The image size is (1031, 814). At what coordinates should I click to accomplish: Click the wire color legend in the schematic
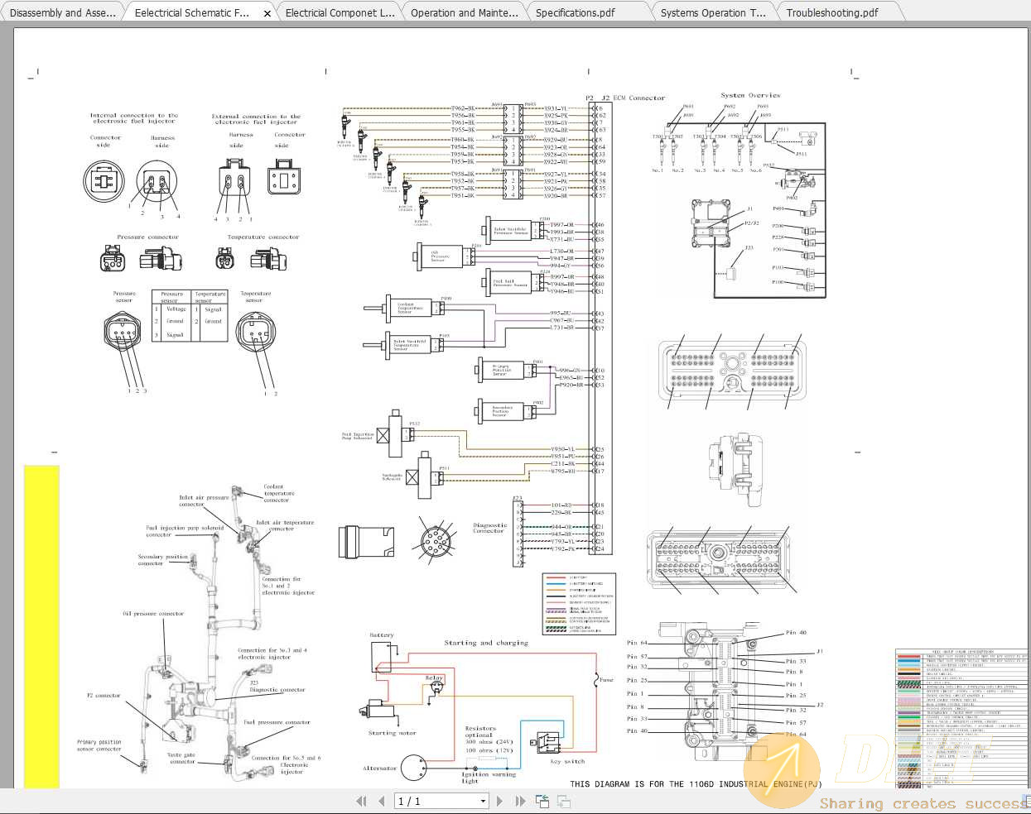(580, 604)
